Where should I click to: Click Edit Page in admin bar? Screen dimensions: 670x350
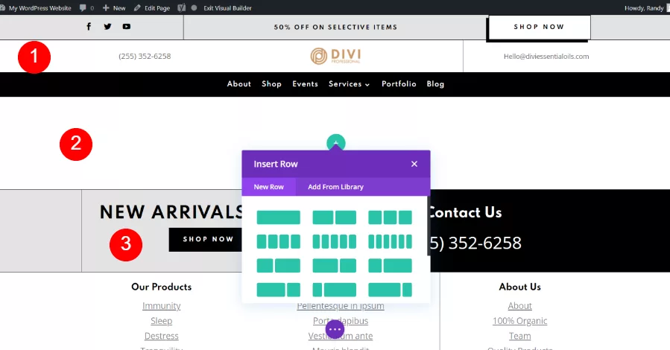click(152, 8)
